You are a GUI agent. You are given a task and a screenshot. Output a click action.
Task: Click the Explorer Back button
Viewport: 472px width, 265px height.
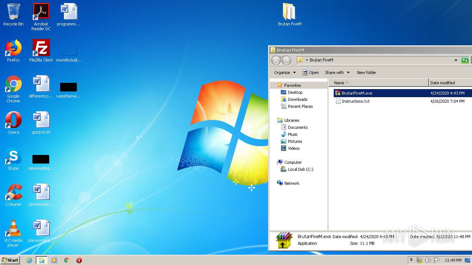[276, 60]
